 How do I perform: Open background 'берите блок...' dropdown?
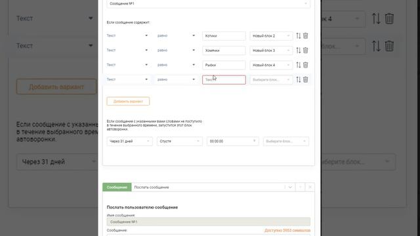point(358,162)
